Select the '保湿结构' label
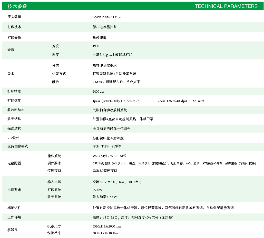Screen dimensions: 264x238 14,128
